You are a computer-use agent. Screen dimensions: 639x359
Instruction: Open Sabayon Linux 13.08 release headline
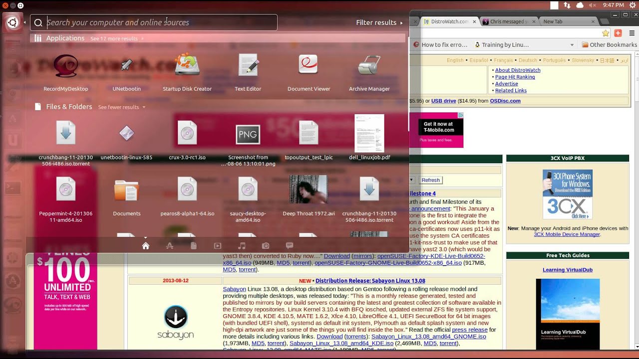tap(370, 281)
